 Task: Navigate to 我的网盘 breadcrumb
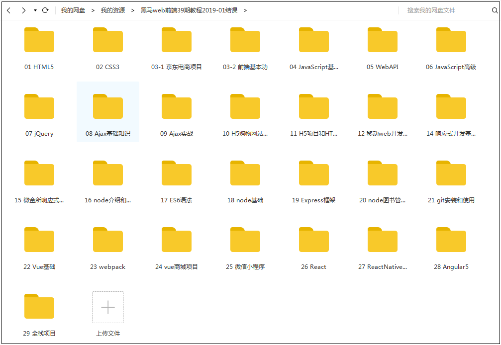point(73,10)
